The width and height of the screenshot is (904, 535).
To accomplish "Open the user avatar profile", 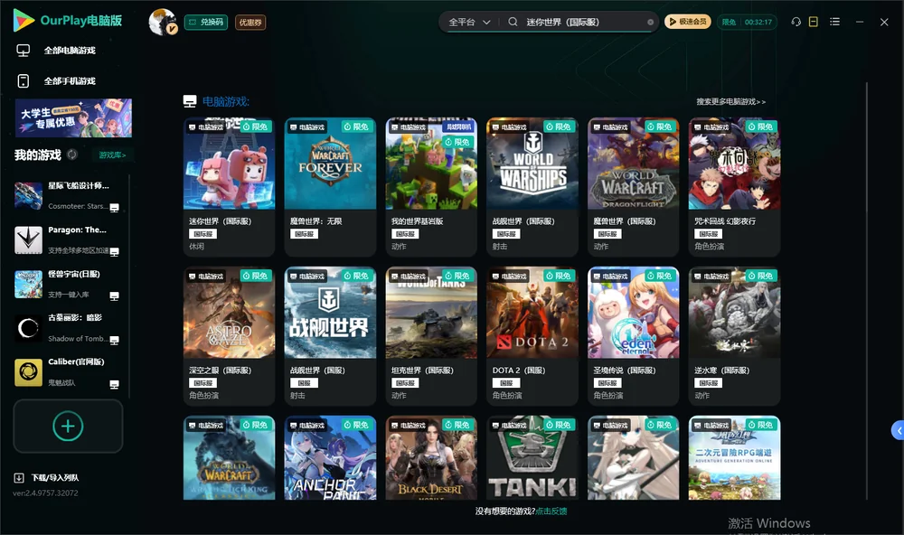I will coord(163,22).
